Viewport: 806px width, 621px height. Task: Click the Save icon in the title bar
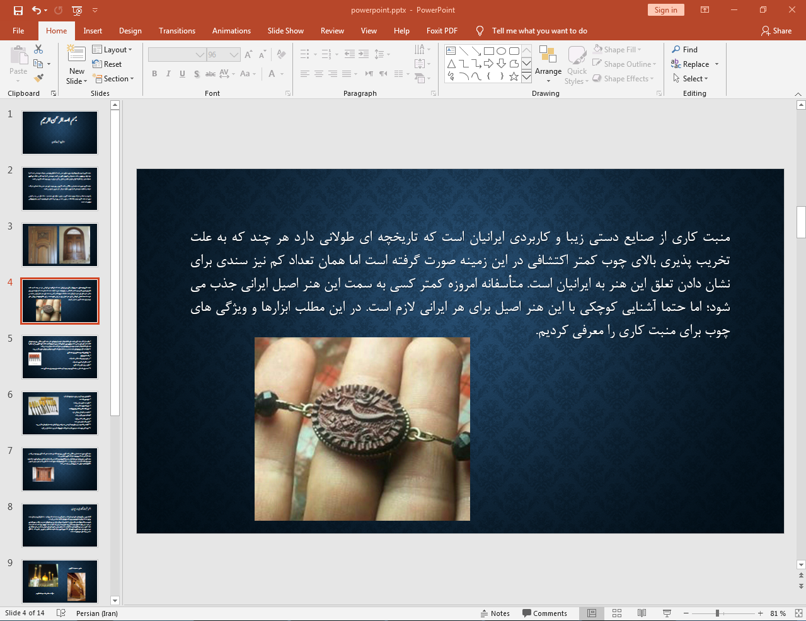18,10
